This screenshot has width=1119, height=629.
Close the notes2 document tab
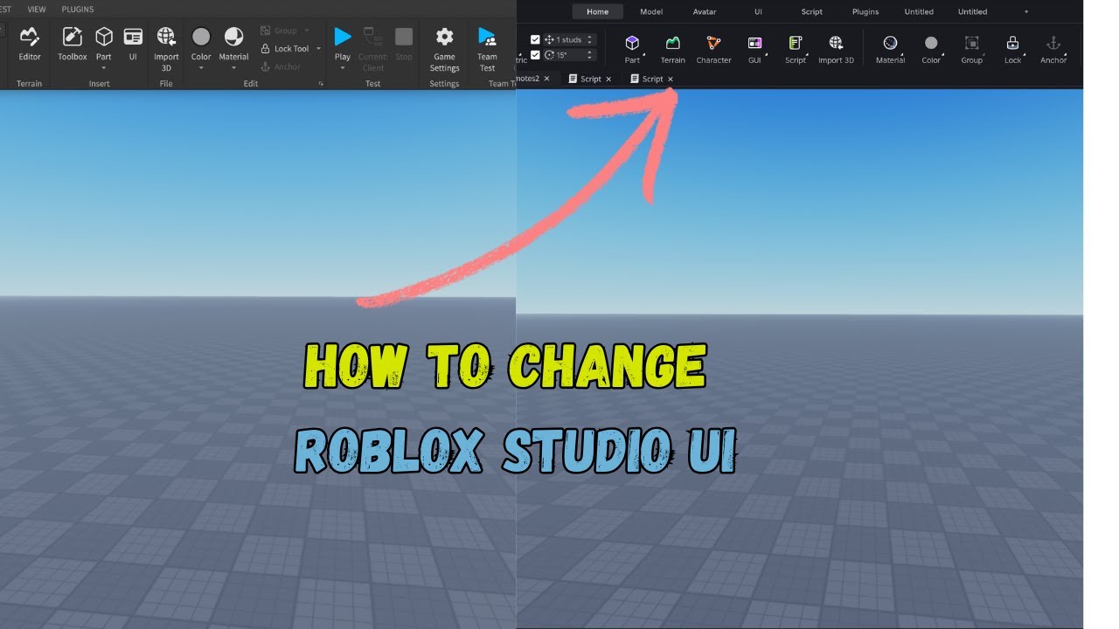547,79
